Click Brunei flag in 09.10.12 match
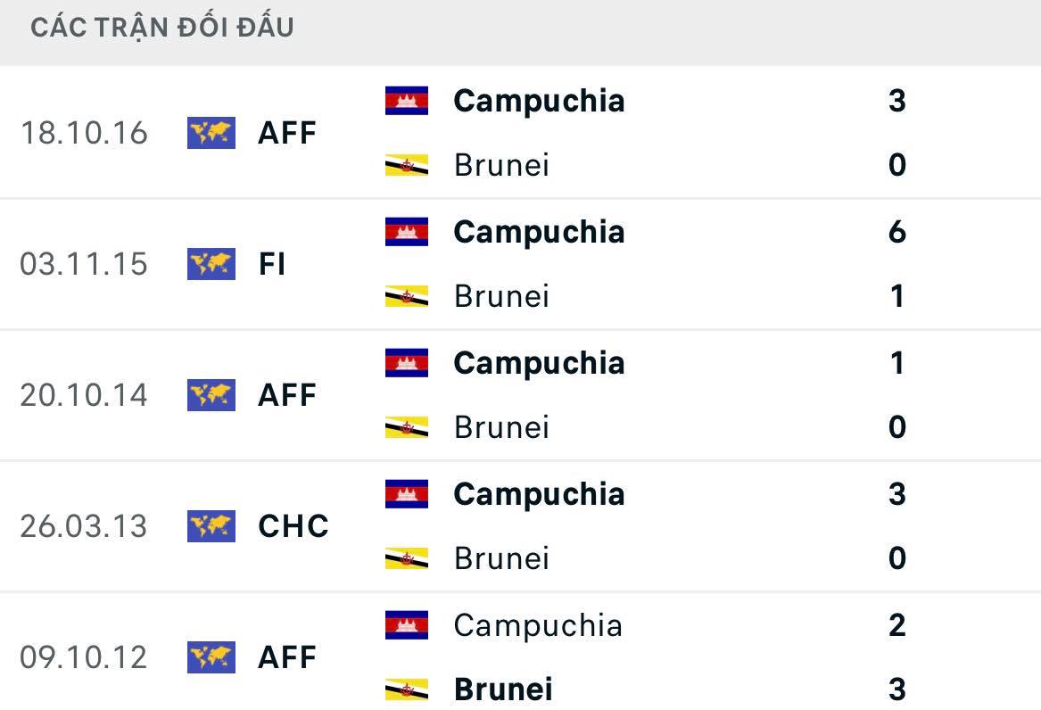This screenshot has width=1041, height=710. tap(407, 689)
